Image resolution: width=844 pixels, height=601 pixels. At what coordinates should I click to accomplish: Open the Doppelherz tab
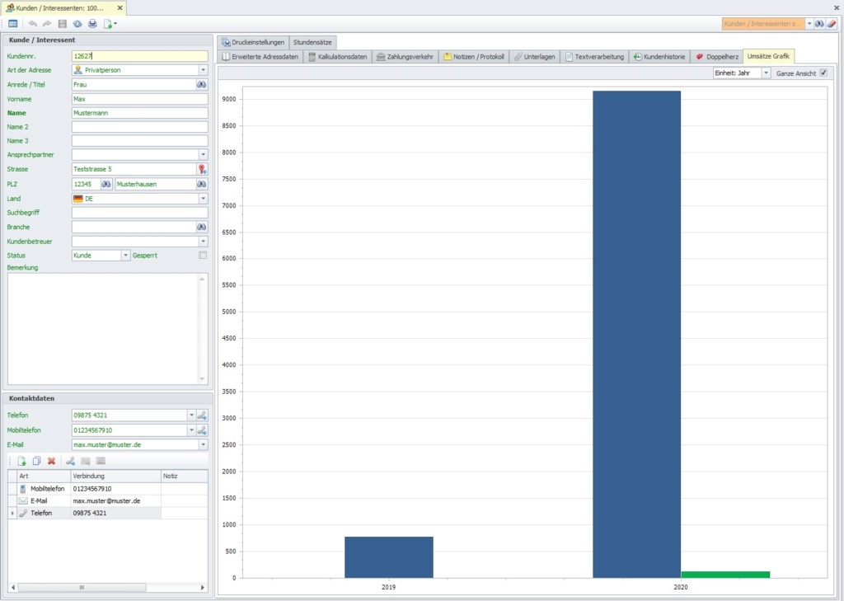tap(717, 57)
